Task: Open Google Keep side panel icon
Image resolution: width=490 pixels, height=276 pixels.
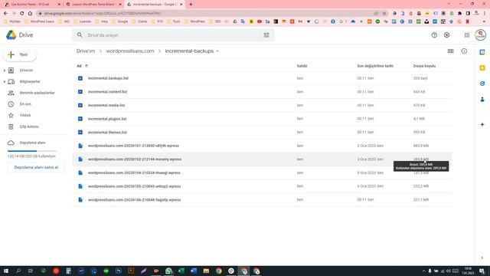Action: (482, 68)
